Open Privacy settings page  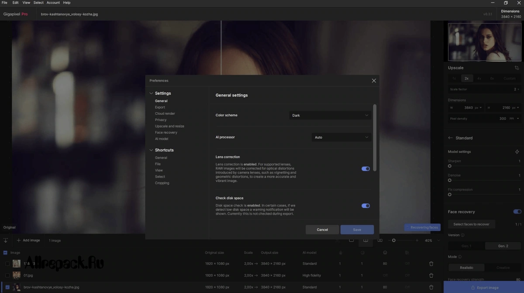161,120
